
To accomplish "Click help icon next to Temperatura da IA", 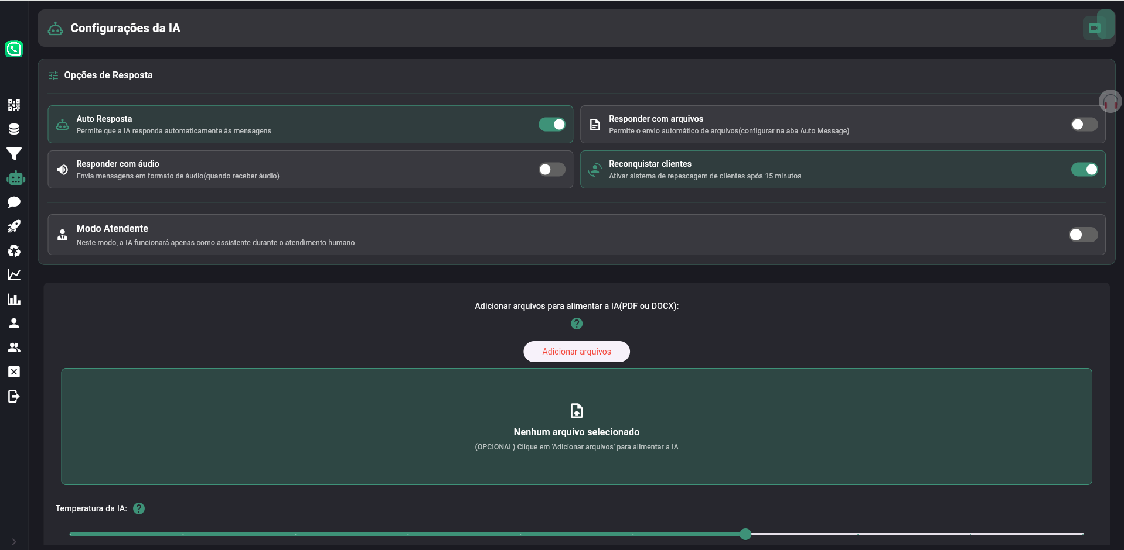I will pos(139,508).
